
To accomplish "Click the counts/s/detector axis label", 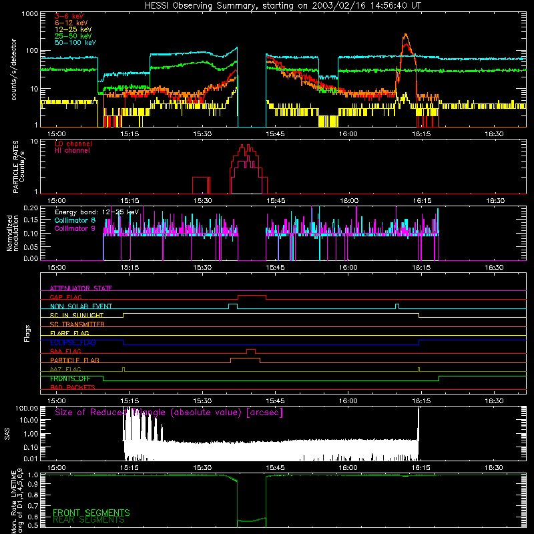I will click(x=14, y=69).
